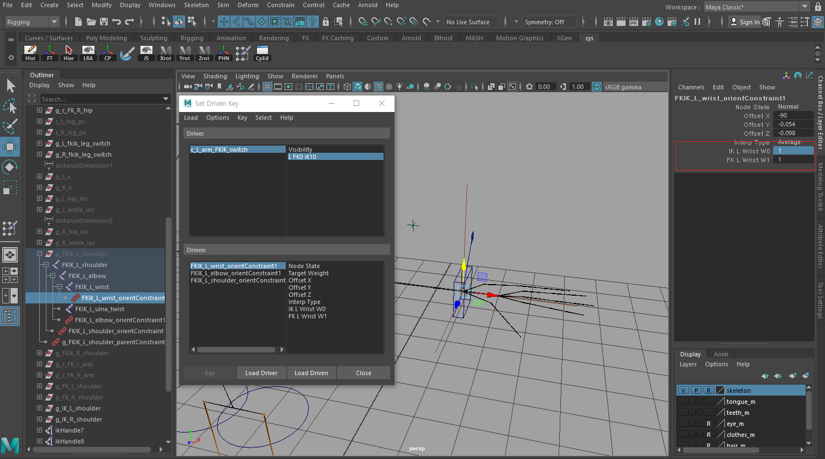Select the Snap to Grid icon
The width and height of the screenshot is (825, 459).
click(224, 22)
